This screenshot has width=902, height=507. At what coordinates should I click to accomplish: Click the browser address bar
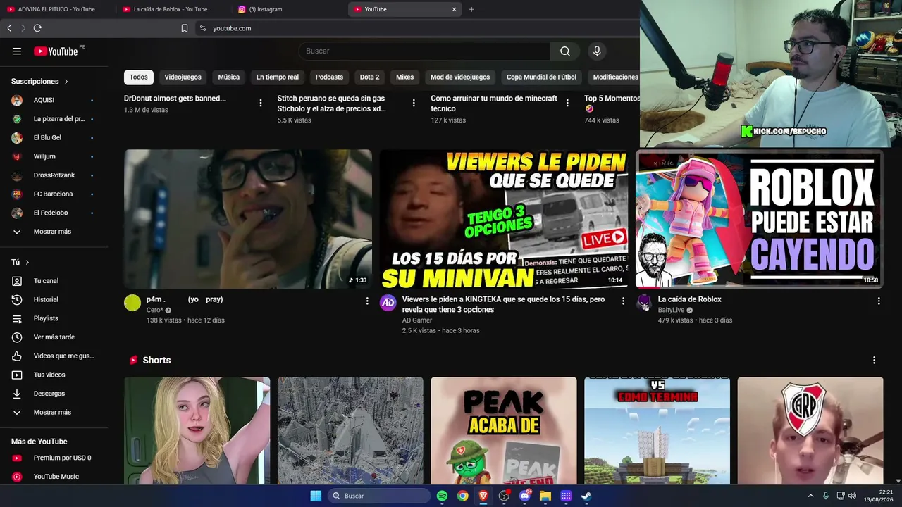tap(416, 28)
